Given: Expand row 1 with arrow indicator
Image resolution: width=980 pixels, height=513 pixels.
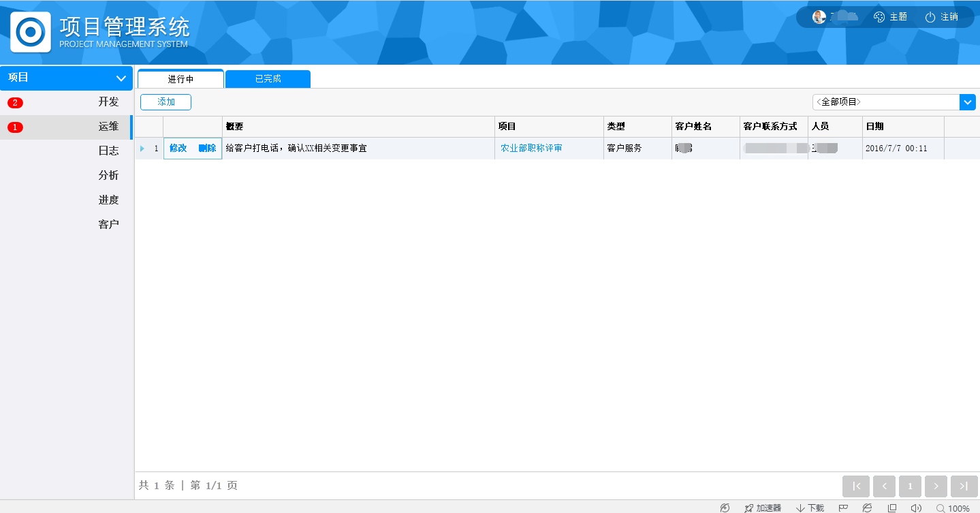Looking at the screenshot, I should pos(142,149).
